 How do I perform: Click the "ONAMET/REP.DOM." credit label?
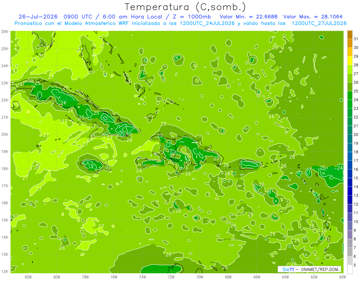[320, 269]
